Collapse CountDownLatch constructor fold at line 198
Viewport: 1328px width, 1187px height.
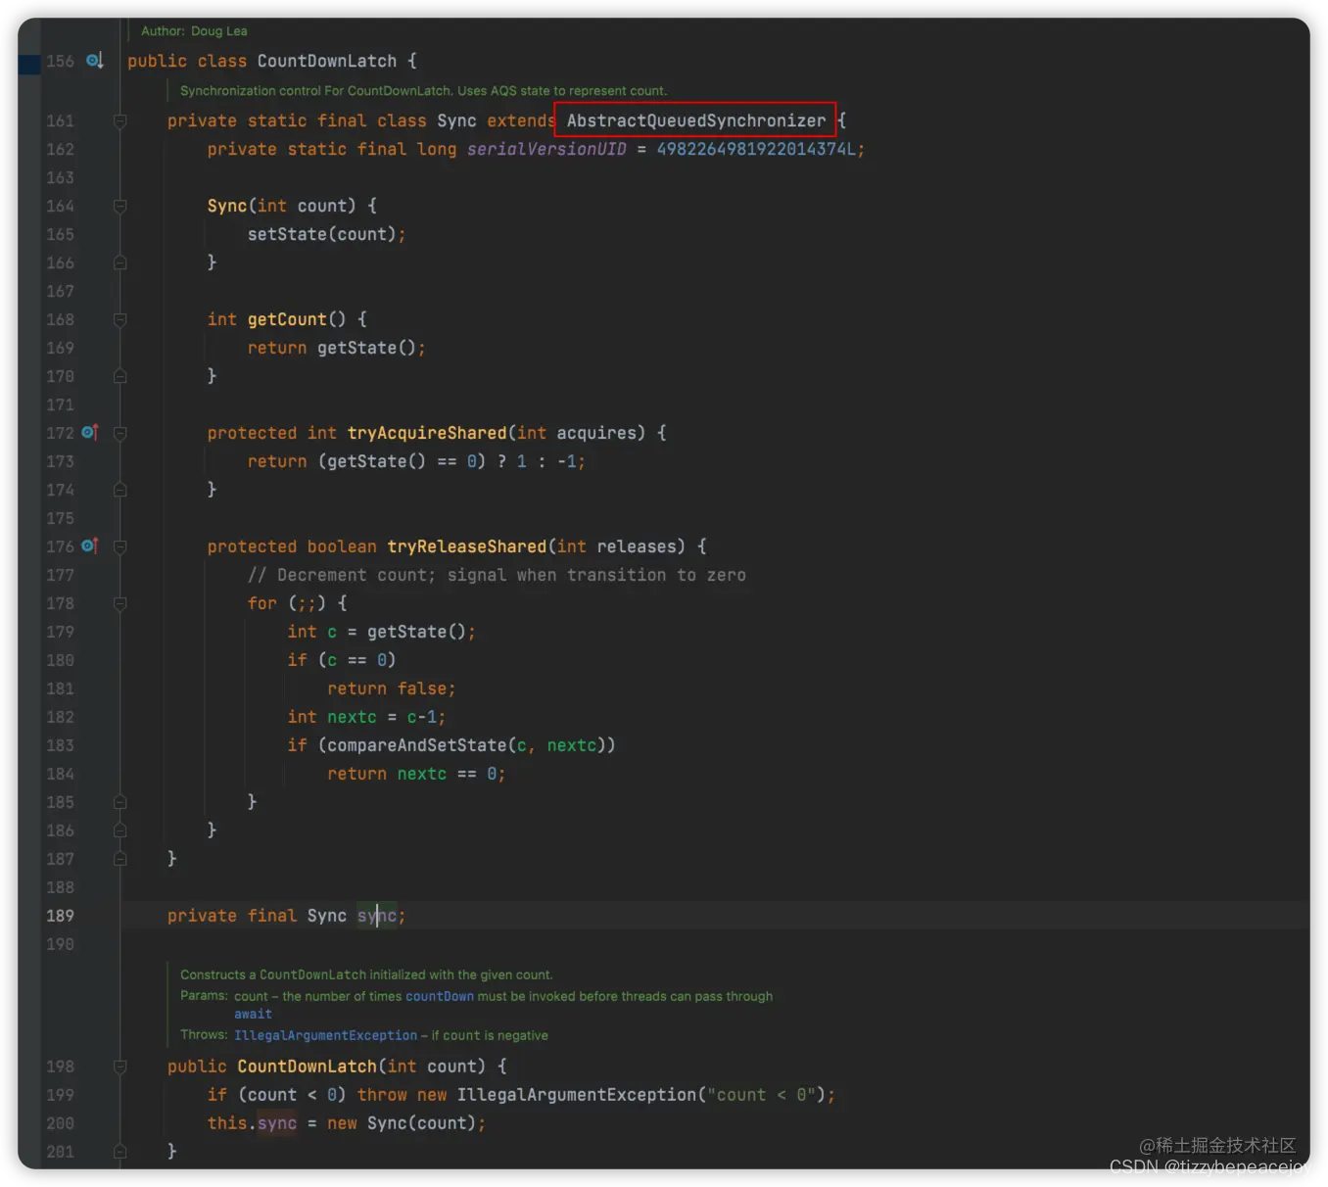point(120,1068)
